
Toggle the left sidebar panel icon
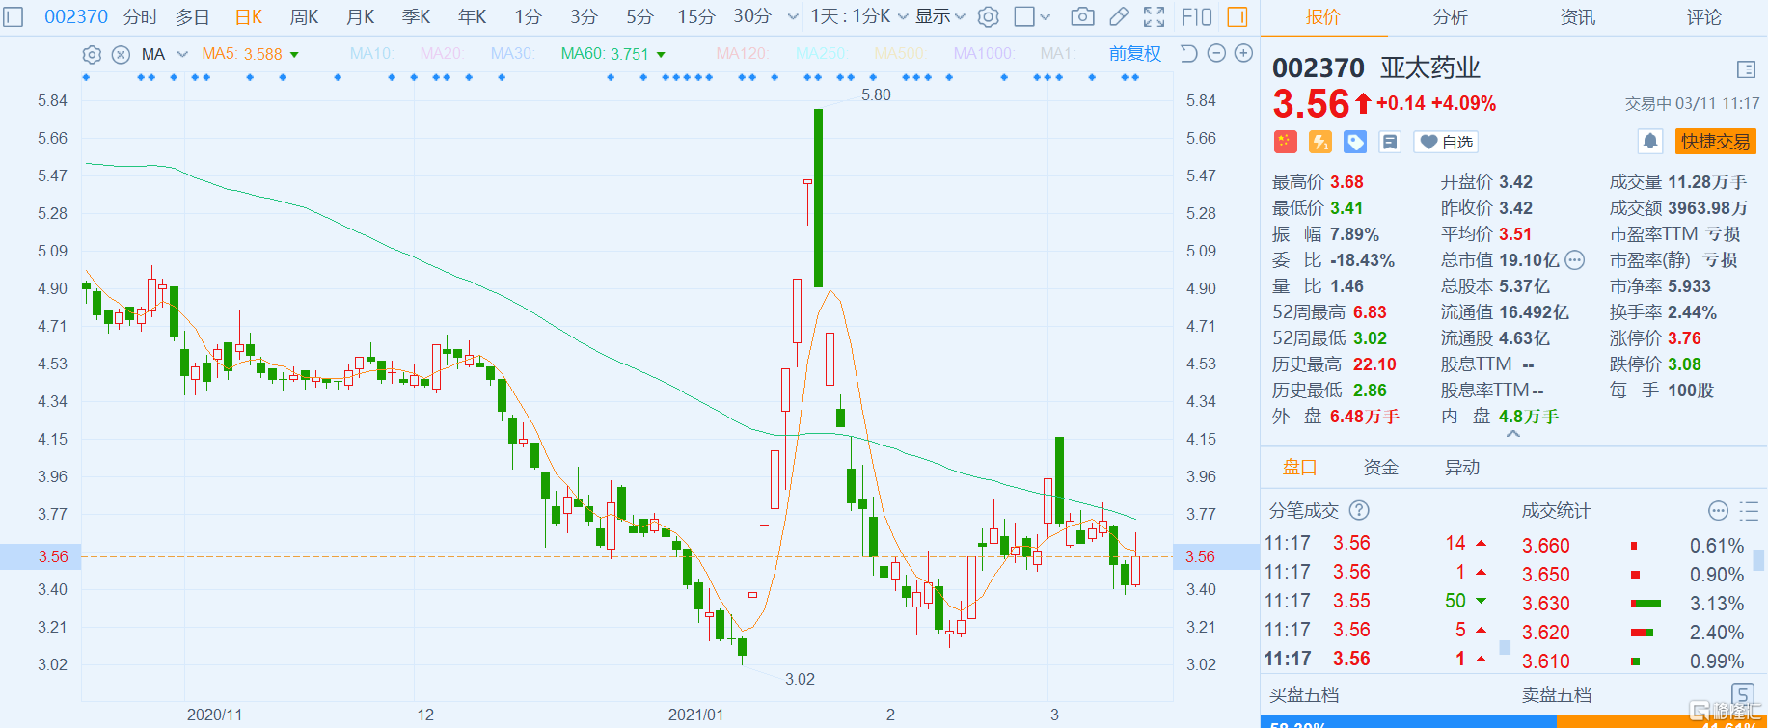14,16
